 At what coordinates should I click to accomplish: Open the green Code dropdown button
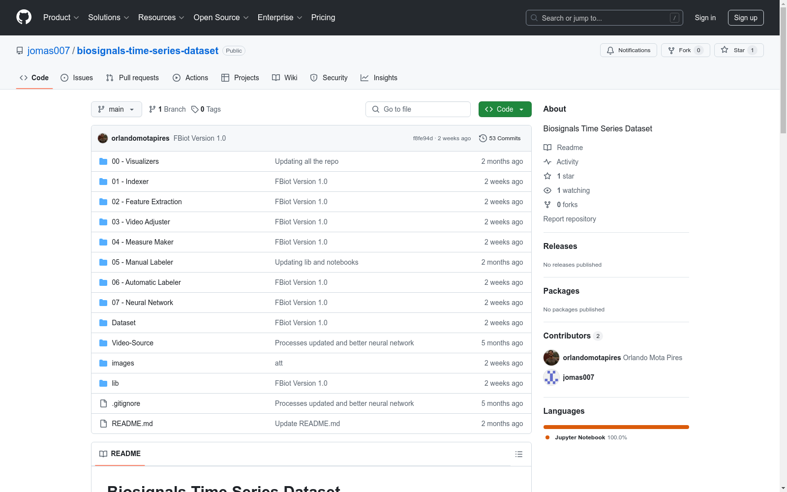point(505,109)
